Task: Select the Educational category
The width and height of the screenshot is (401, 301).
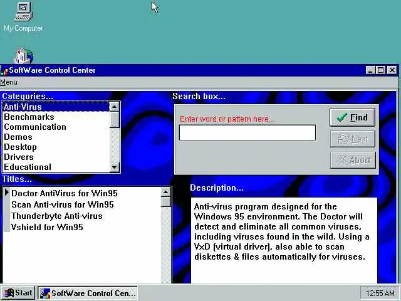Action: pos(56,167)
